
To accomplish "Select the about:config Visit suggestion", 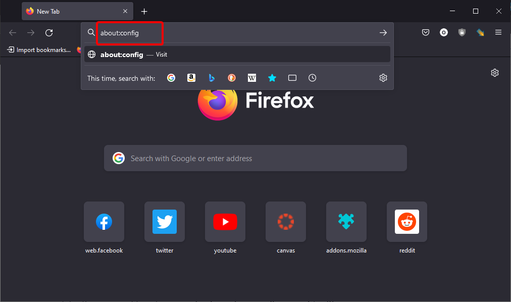I will [237, 55].
